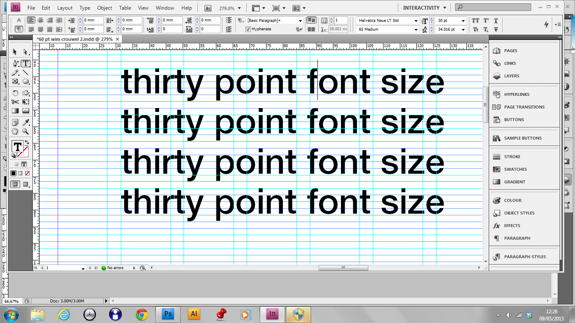This screenshot has width=575, height=323.
Task: Open the 34.016 pt leading dropdown
Action: tap(463, 29)
